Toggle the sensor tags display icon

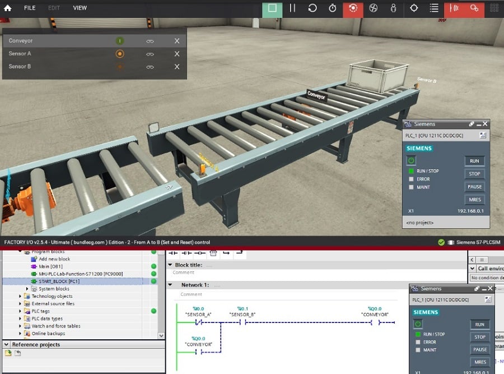(x=454, y=8)
